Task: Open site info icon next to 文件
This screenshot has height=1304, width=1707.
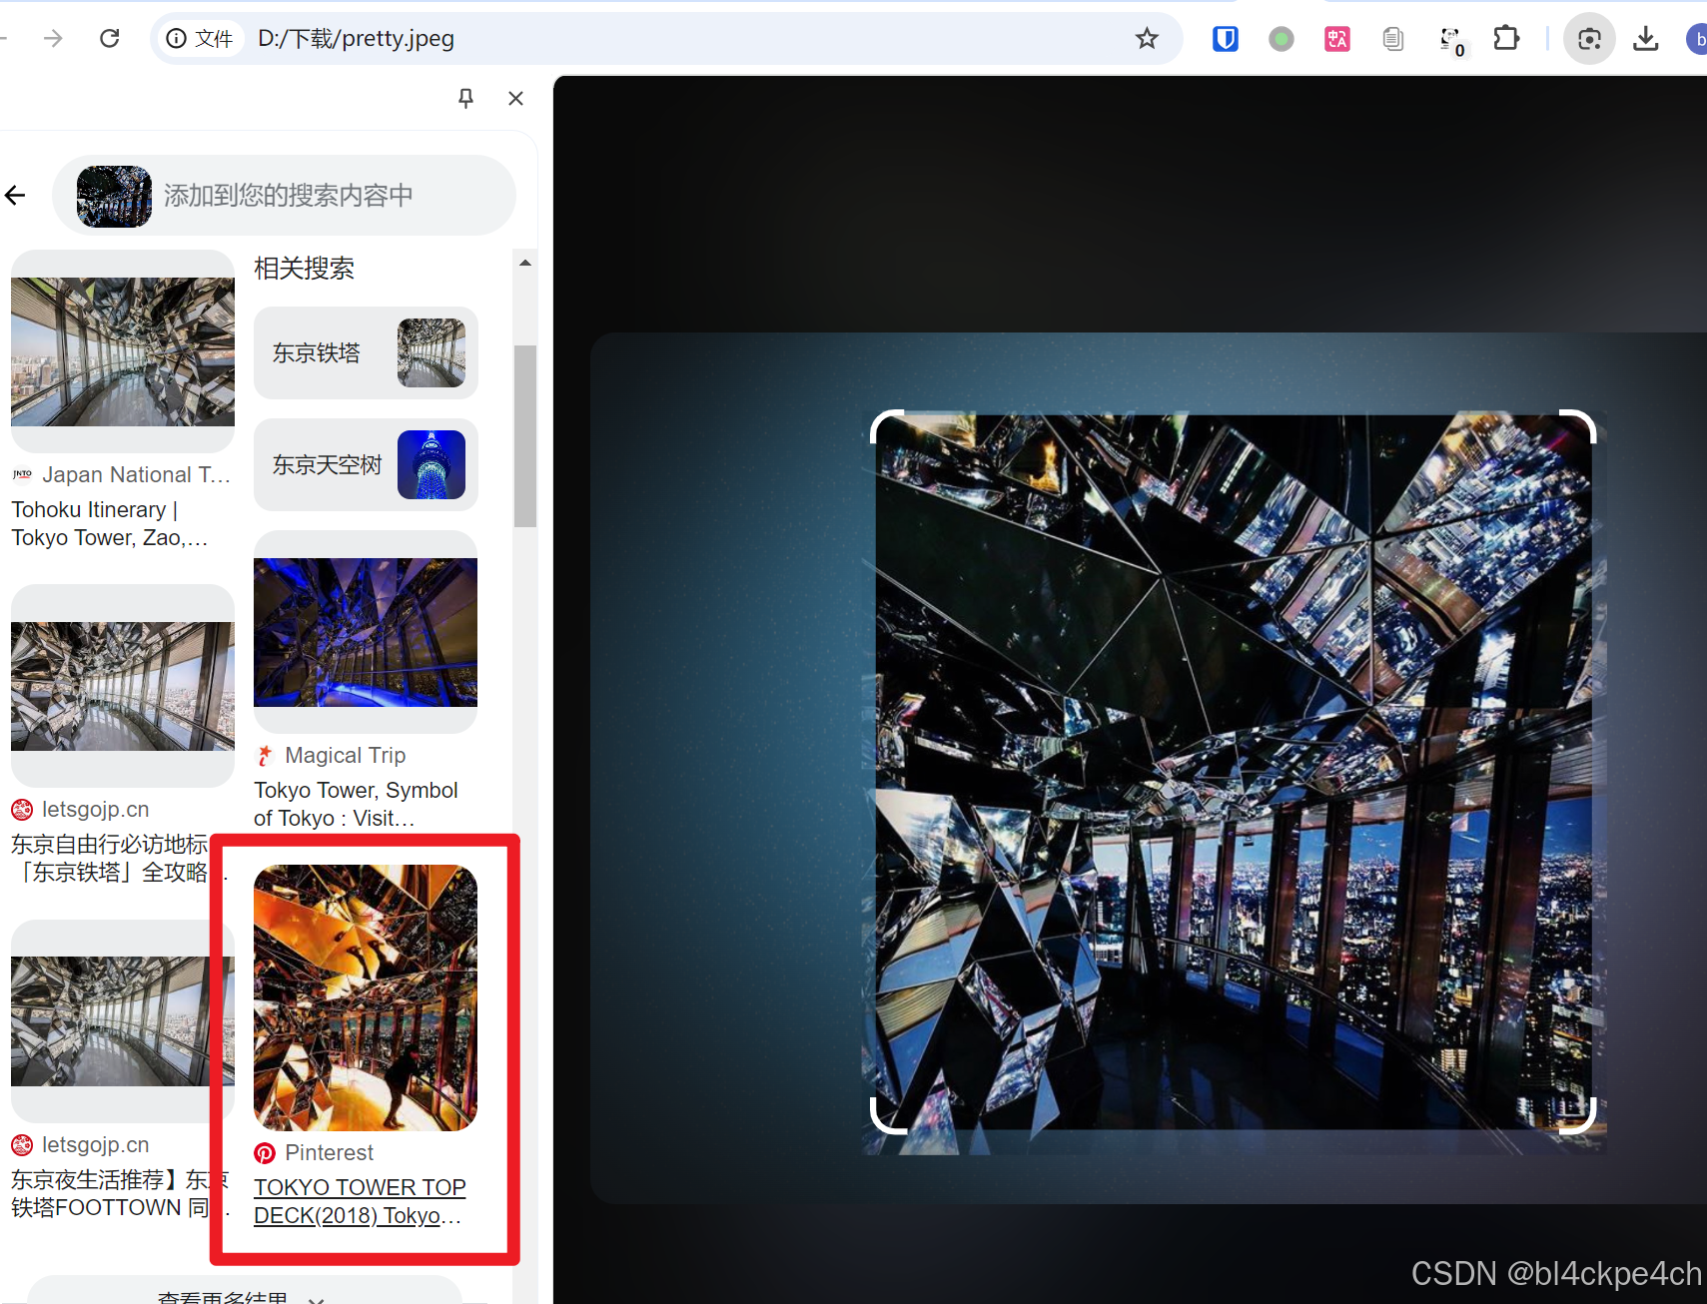Action: [x=177, y=38]
